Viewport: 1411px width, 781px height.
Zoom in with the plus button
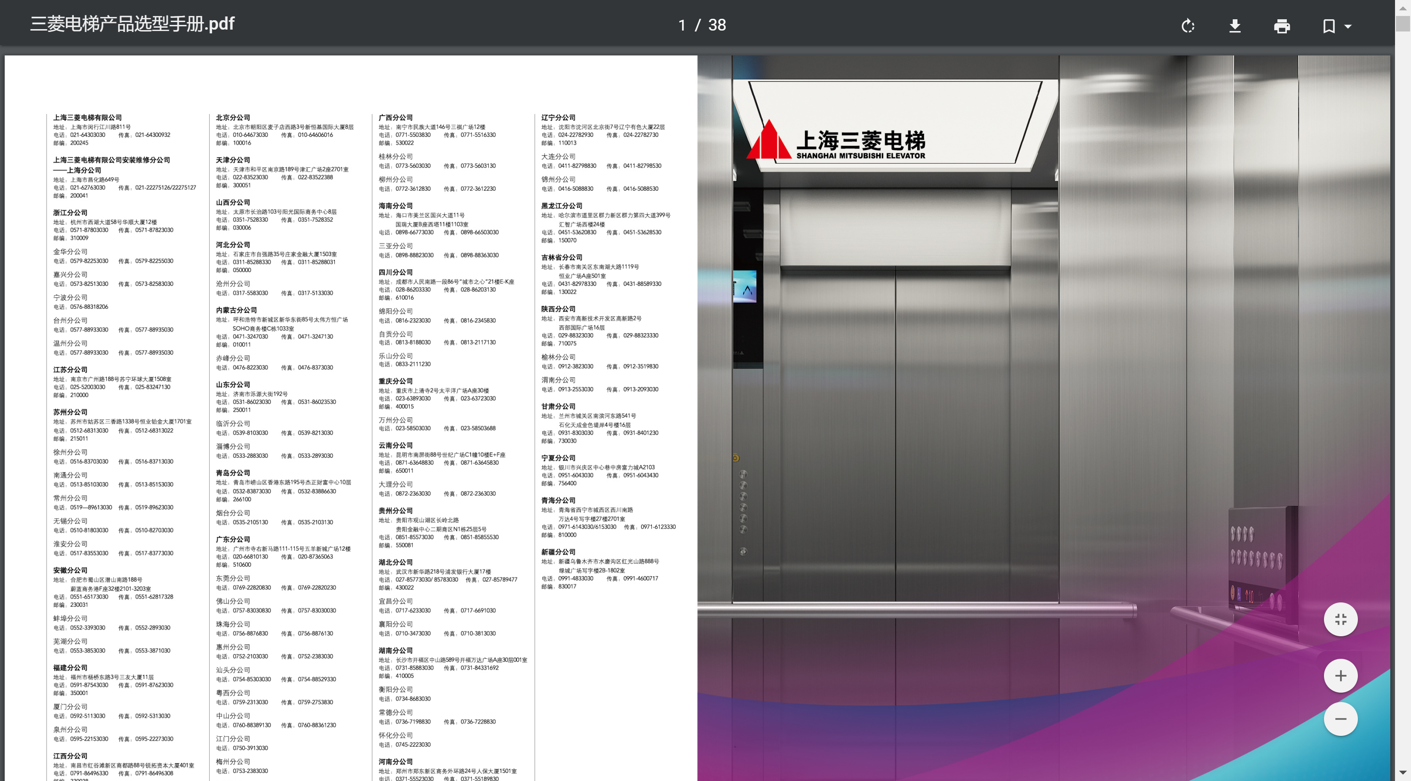click(1340, 675)
